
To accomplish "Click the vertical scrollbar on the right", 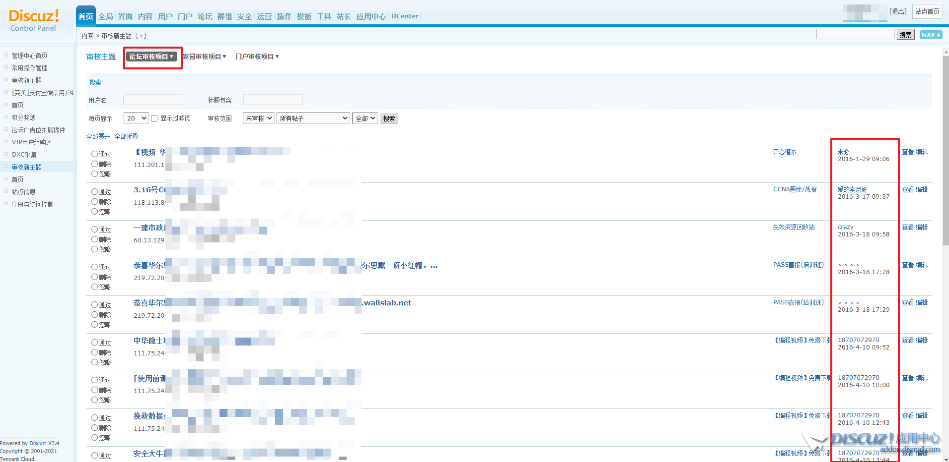I will tap(945, 149).
